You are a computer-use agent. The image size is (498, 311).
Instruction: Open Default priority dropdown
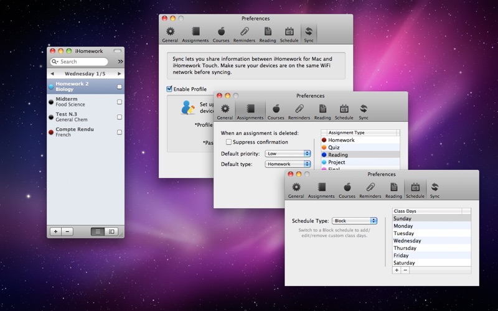pos(288,154)
